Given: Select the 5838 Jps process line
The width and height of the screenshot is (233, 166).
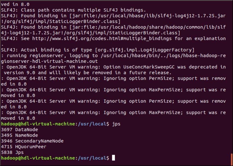Looking at the screenshot, I should click(x=12, y=152).
